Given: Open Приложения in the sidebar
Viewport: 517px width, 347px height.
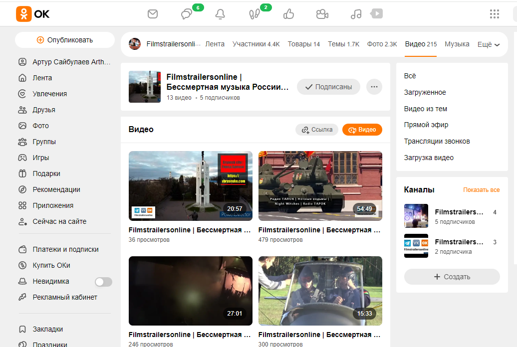Looking at the screenshot, I should [x=46, y=205].
